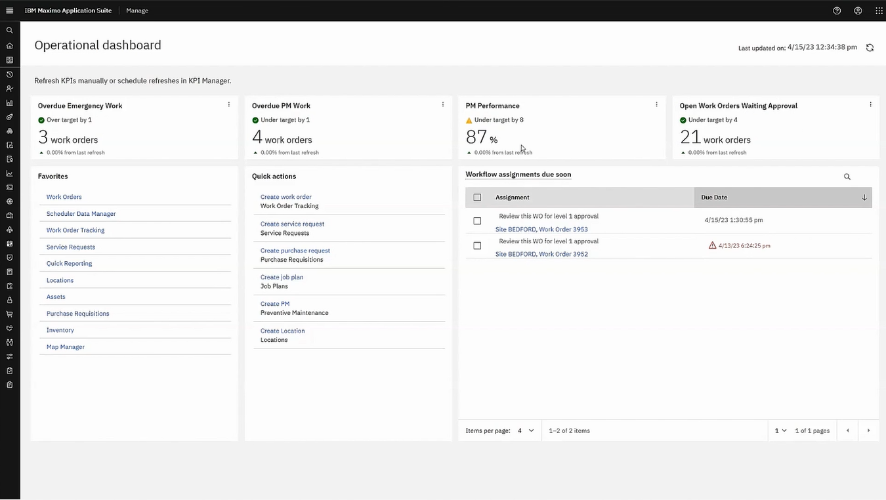Click Create work order quick action
Image resolution: width=886 pixels, height=500 pixels.
[285, 197]
